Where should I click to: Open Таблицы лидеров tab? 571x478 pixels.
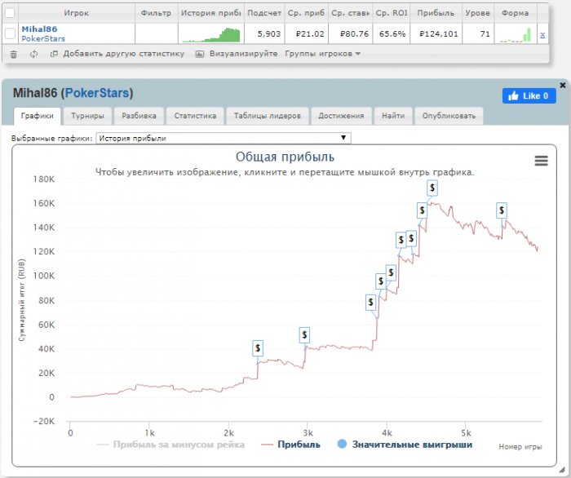tap(268, 116)
